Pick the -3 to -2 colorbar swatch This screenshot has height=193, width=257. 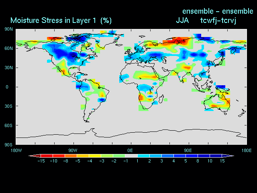(107, 156)
